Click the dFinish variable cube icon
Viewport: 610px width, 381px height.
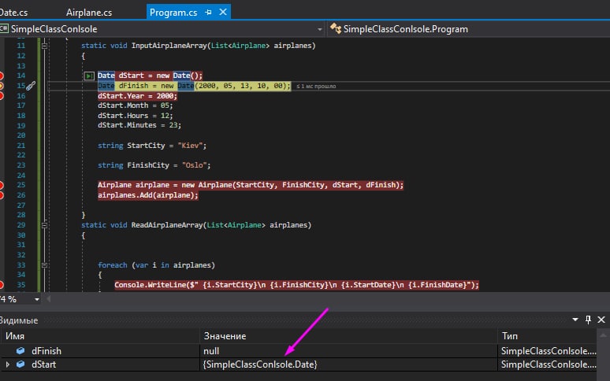pyautogui.click(x=20, y=351)
